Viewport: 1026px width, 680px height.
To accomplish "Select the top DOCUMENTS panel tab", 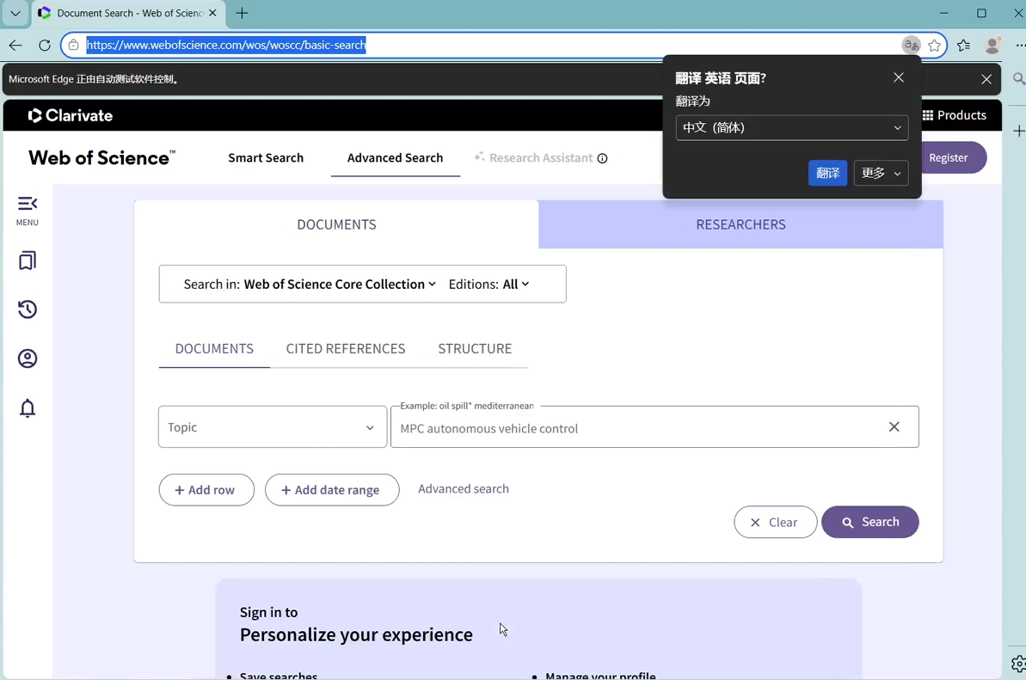I will (336, 224).
